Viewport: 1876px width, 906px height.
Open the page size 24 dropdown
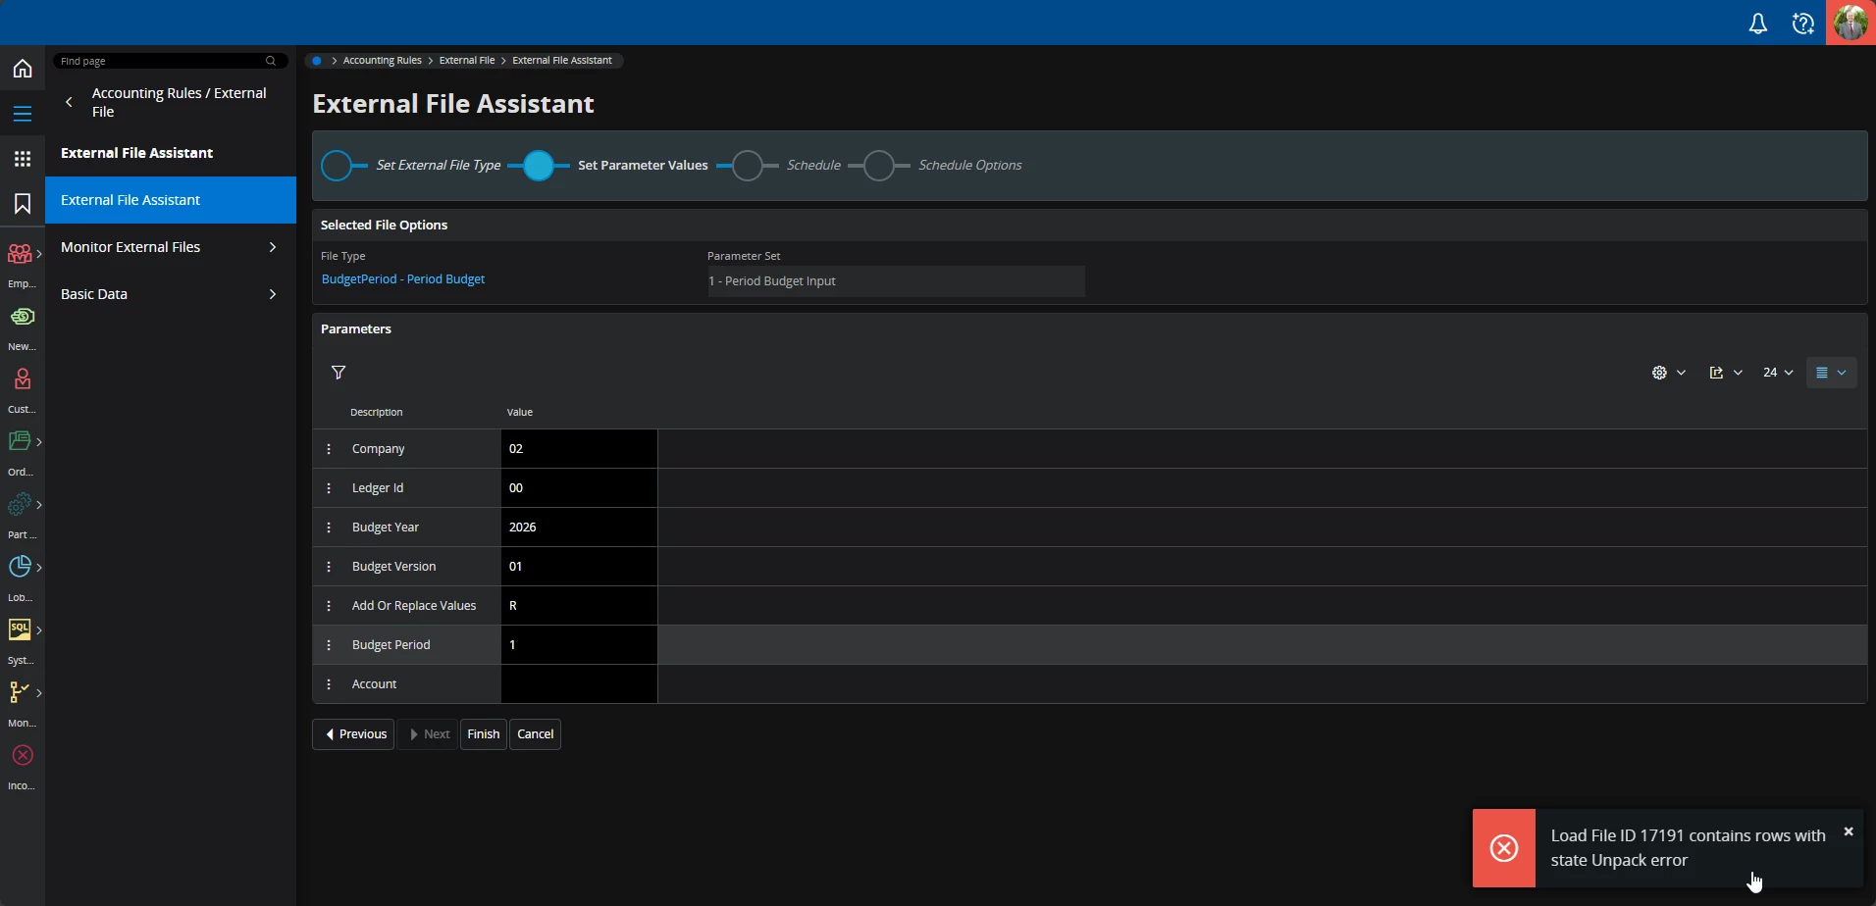1777,373
